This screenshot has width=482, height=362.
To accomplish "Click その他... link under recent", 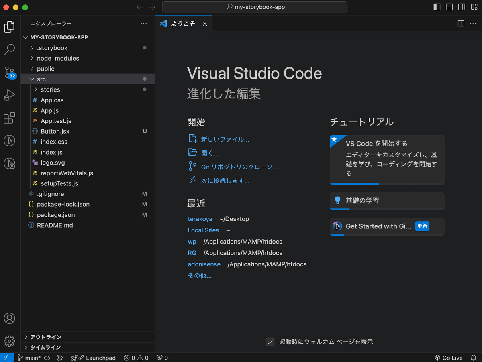I will tap(200, 276).
